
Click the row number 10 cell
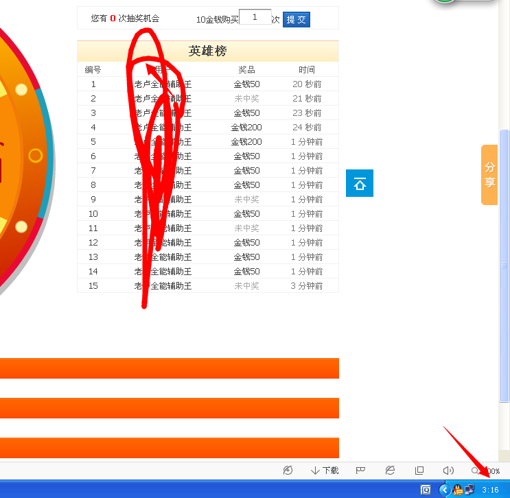[x=93, y=214]
